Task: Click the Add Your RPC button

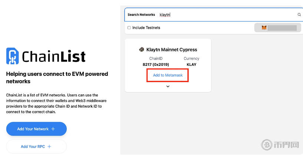Action: click(x=36, y=146)
